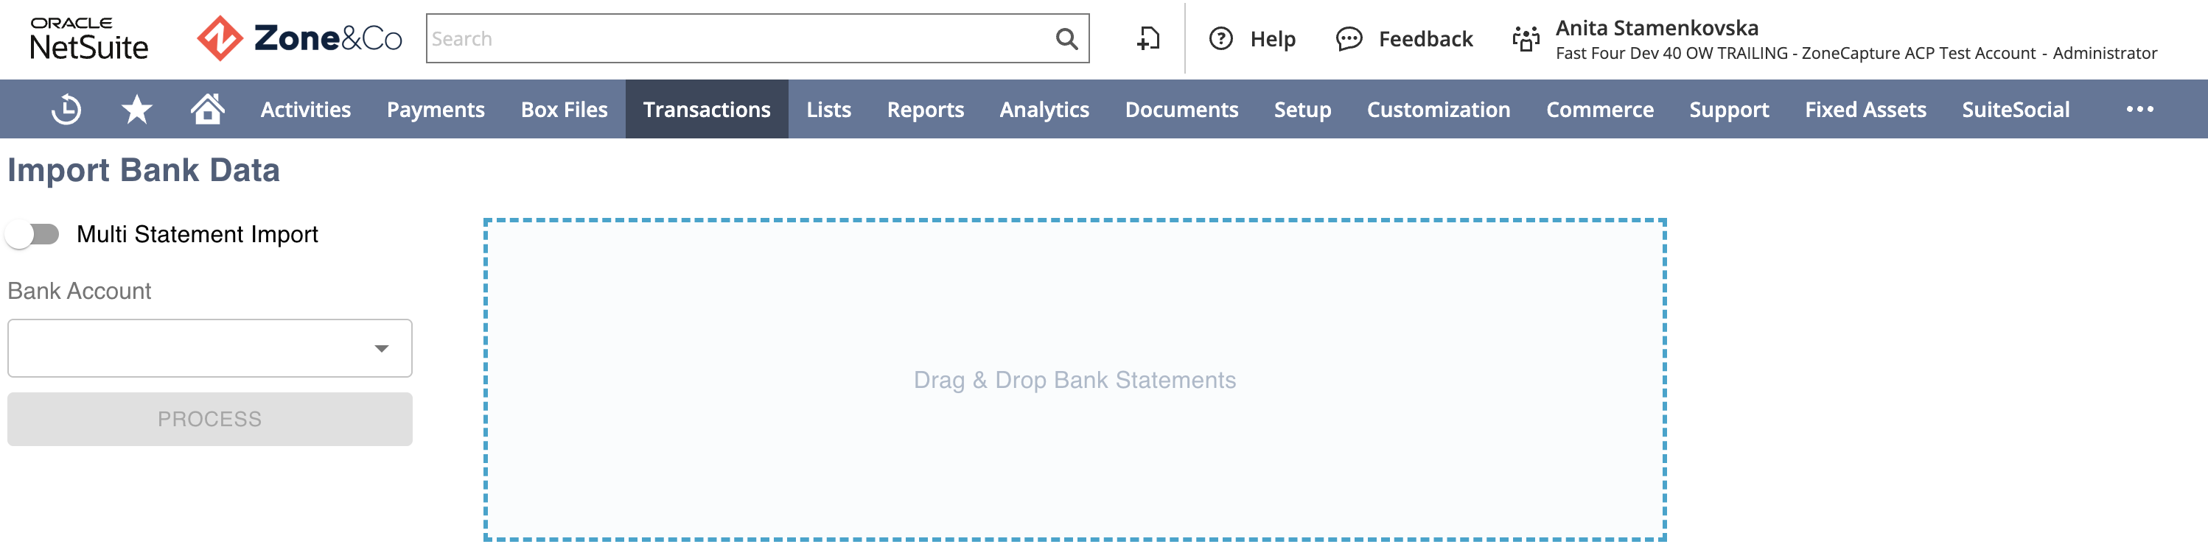Click the Zone&Co logo
The width and height of the screenshot is (2208, 558).
pyautogui.click(x=299, y=38)
